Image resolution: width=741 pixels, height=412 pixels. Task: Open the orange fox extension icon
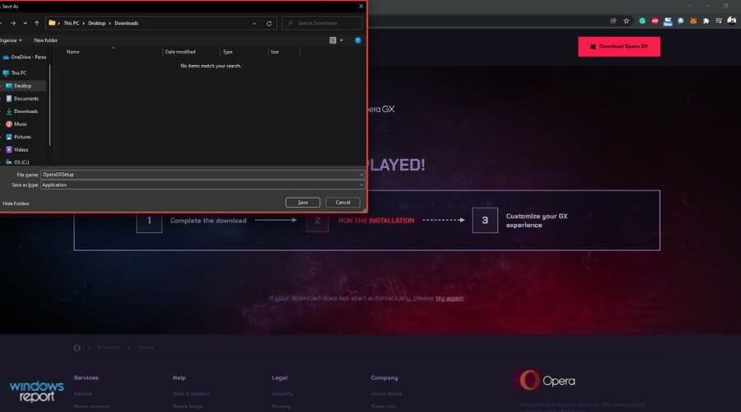pyautogui.click(x=693, y=21)
